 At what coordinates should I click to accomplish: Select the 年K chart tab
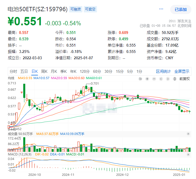pyautogui.click(x=73, y=71)
